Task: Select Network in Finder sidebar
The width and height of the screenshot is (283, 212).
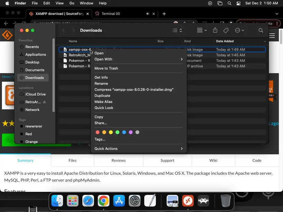Action: pos(33,110)
